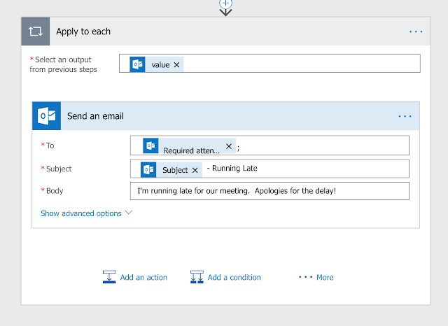The image size is (448, 326).
Task: Remove the Subject token from Subject field
Action: pyautogui.click(x=195, y=170)
